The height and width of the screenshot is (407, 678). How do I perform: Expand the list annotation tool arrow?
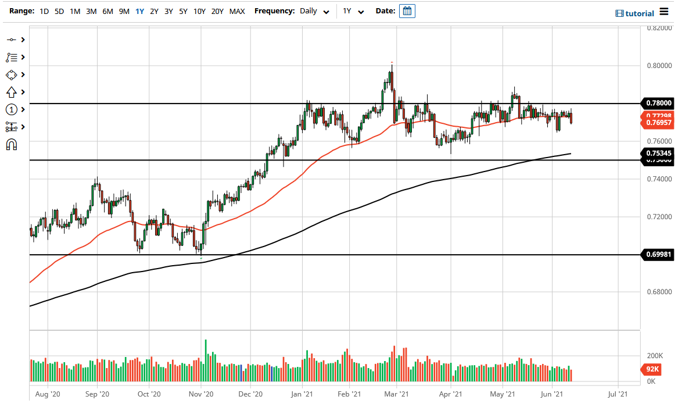pyautogui.click(x=23, y=57)
